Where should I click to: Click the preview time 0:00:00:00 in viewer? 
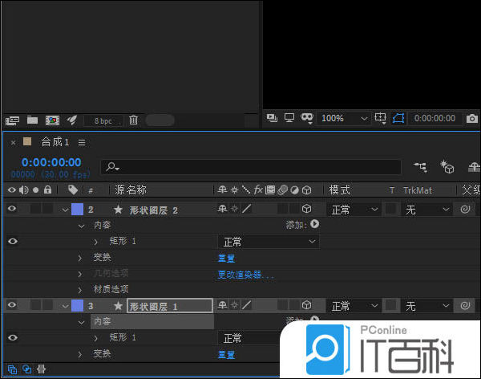point(435,118)
